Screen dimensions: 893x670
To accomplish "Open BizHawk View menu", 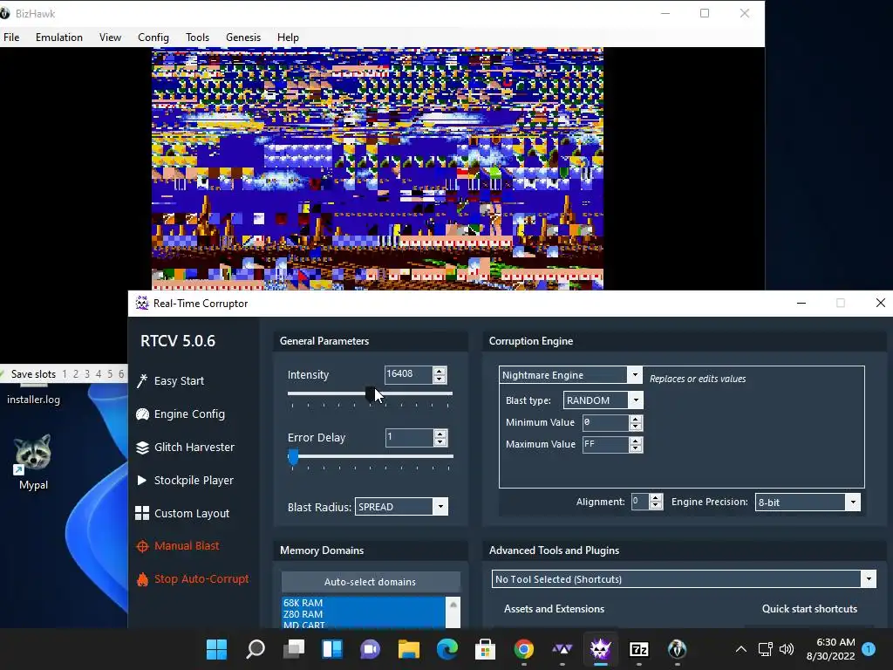I will pos(110,37).
